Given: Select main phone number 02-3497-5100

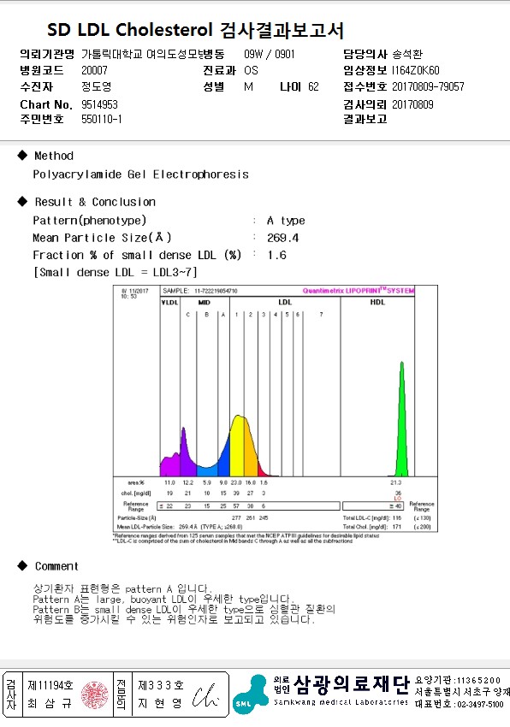Looking at the screenshot, I should (x=480, y=704).
